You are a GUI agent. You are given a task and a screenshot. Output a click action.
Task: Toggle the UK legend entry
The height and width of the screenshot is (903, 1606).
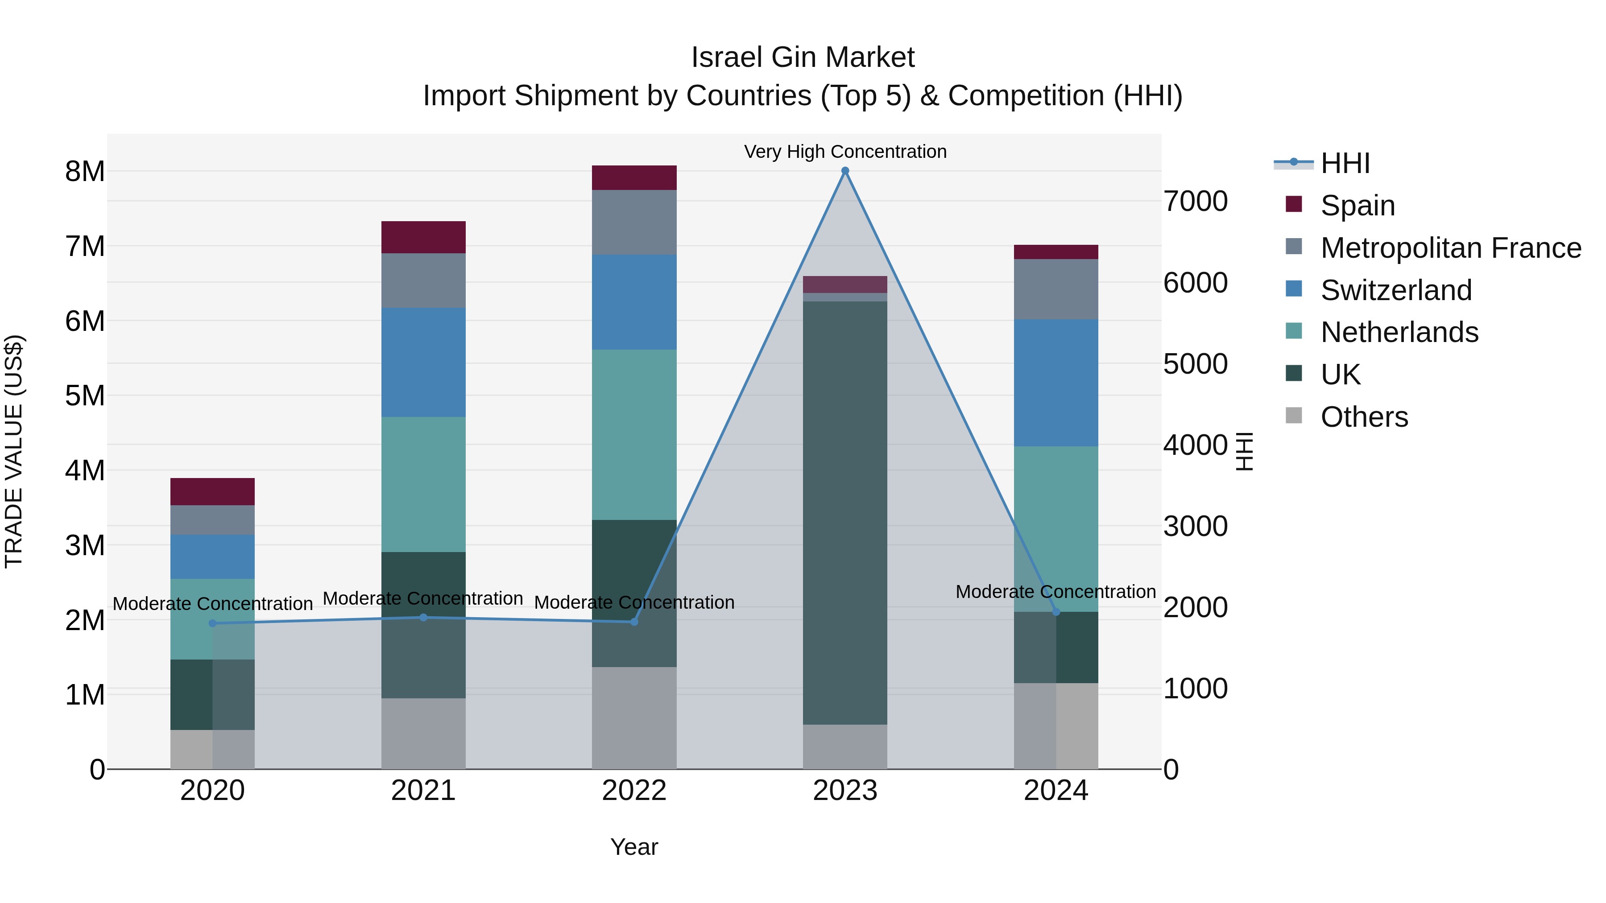[x=1323, y=375]
